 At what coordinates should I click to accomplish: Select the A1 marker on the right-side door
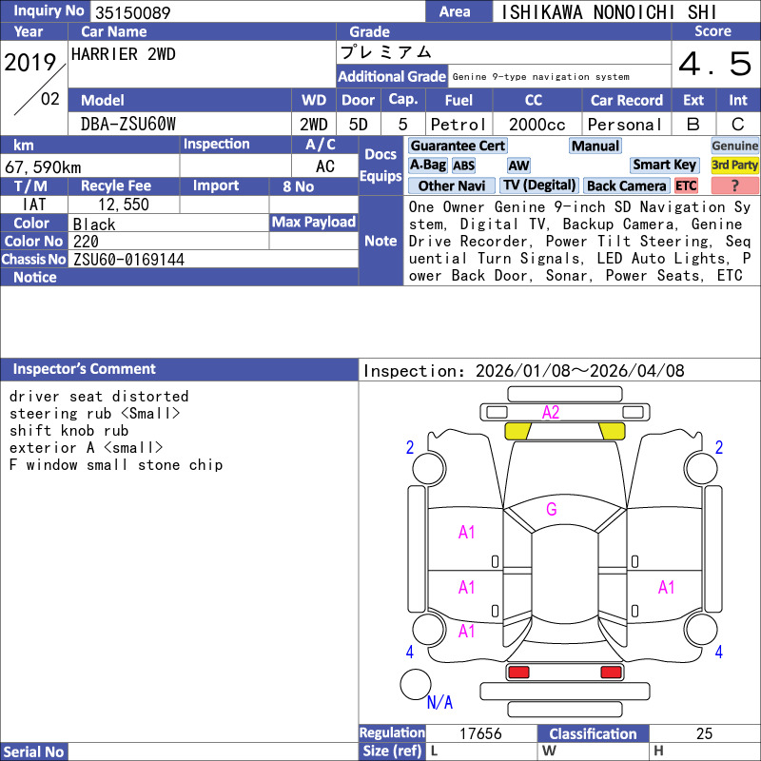[x=666, y=587]
